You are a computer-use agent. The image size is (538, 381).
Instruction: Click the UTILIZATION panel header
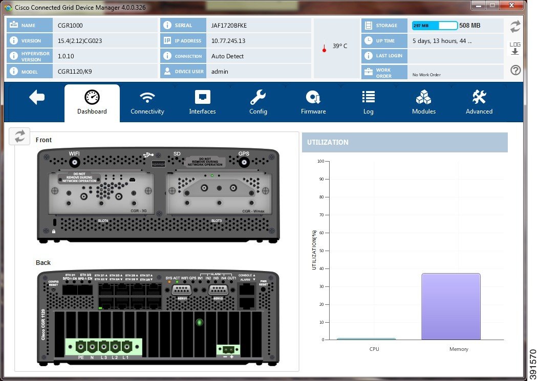(404, 142)
